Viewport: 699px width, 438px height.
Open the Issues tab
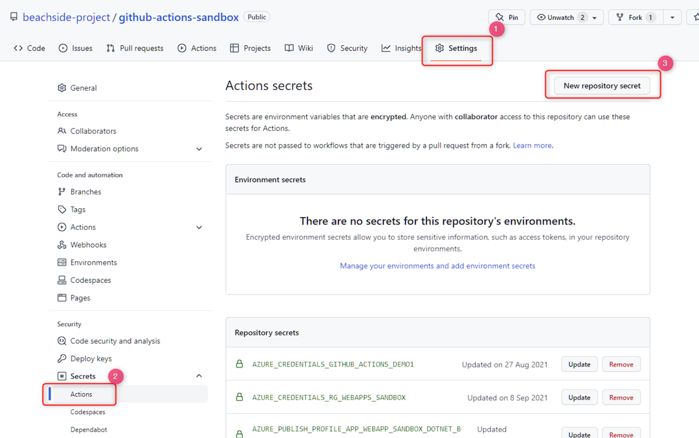click(76, 48)
